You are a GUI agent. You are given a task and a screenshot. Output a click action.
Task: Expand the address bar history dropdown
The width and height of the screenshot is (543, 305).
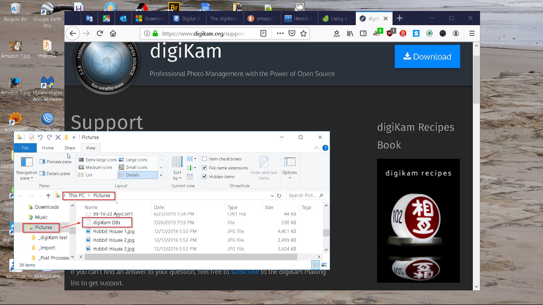pyautogui.click(x=272, y=196)
